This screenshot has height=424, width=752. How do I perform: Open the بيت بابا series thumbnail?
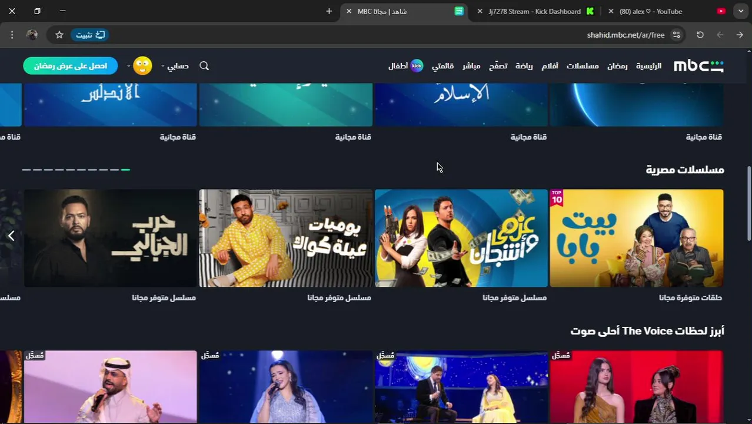coord(636,238)
